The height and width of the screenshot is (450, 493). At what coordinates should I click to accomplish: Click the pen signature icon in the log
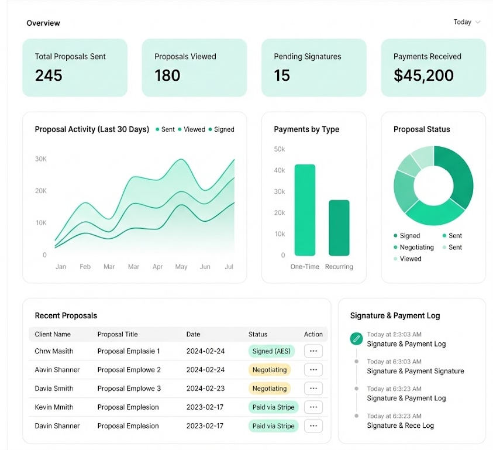coord(356,339)
